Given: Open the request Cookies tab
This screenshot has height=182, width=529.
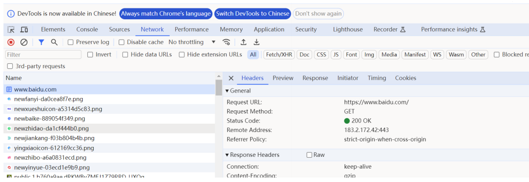Looking at the screenshot, I should coord(405,78).
